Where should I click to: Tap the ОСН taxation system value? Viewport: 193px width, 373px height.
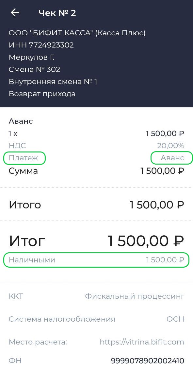click(x=175, y=319)
